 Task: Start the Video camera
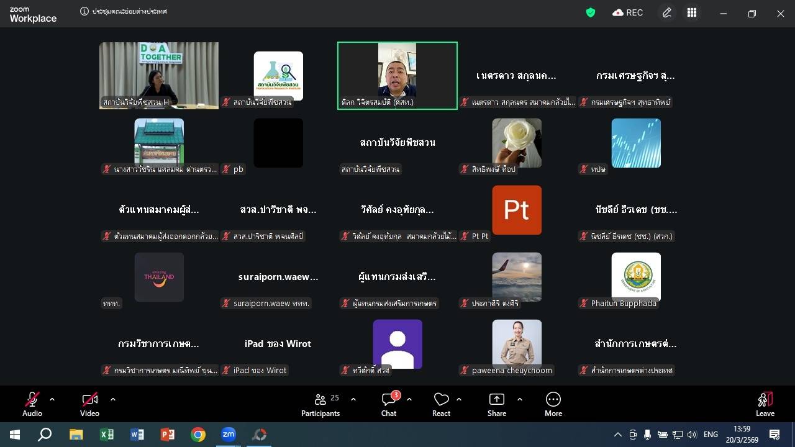point(89,404)
